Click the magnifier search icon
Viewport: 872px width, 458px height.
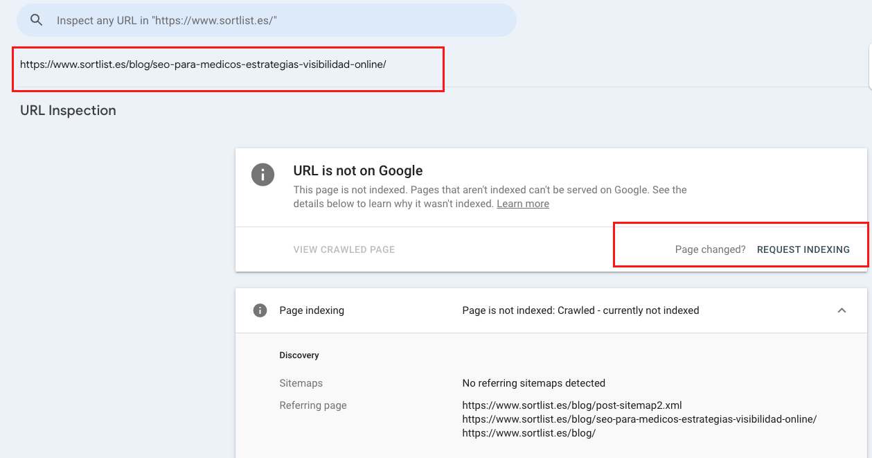[36, 20]
